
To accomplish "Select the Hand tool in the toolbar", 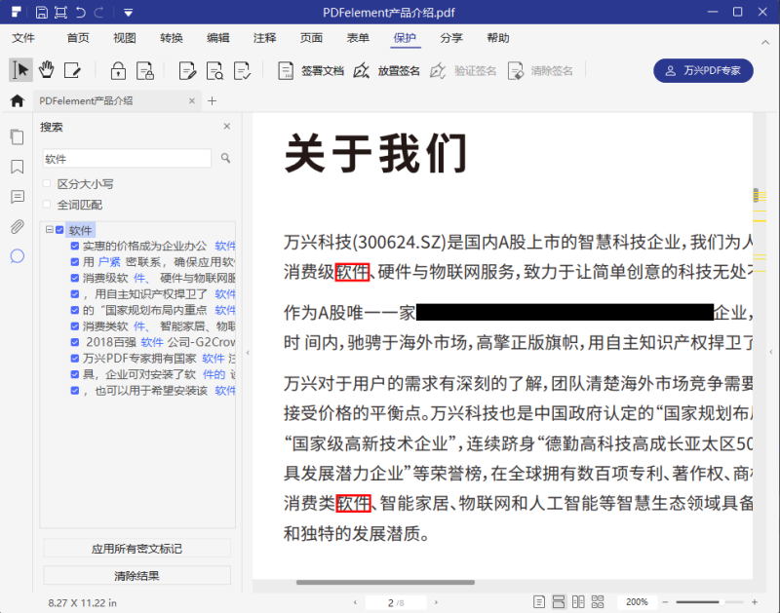I will 44,70.
